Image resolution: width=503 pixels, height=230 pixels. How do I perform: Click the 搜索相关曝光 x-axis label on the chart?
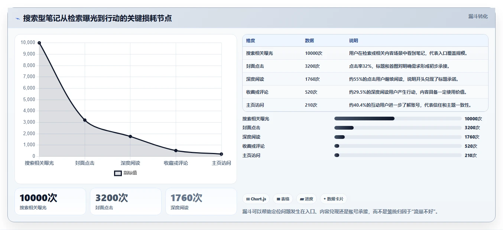point(39,163)
